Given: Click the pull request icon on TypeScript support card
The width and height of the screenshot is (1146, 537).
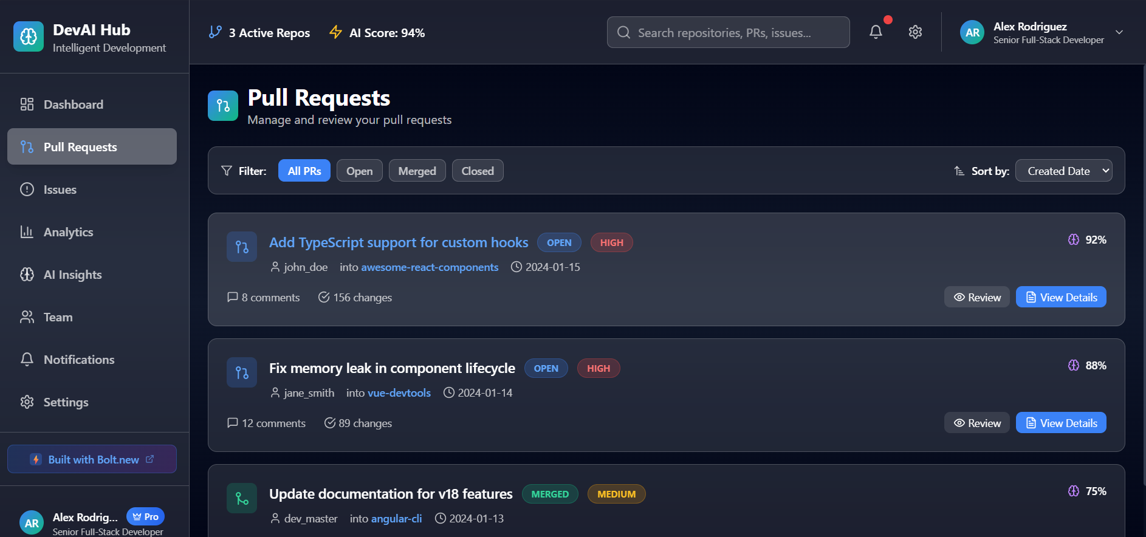Looking at the screenshot, I should (x=242, y=247).
